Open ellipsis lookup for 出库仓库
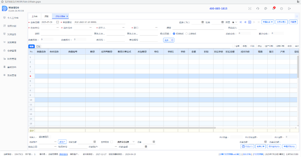This screenshot has height=157, width=301. [x=90, y=28]
